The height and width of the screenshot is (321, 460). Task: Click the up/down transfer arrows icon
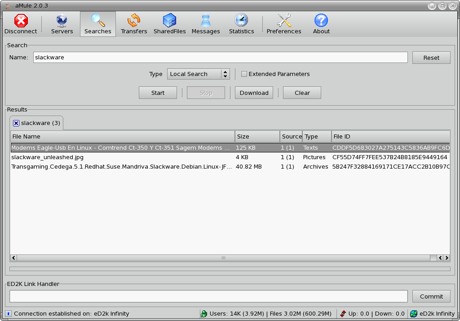click(343, 314)
